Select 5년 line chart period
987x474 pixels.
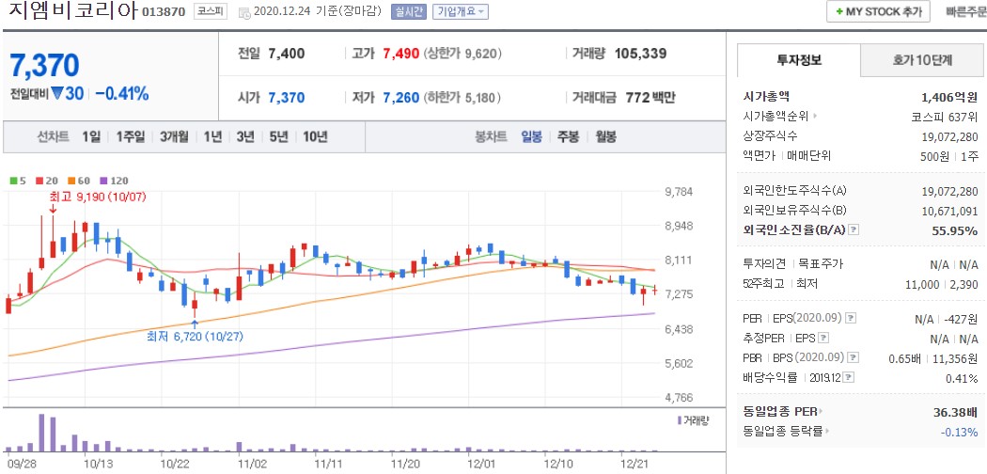click(278, 136)
